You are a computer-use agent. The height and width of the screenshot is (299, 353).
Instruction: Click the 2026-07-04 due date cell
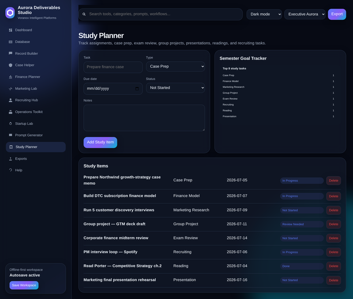[237, 266]
